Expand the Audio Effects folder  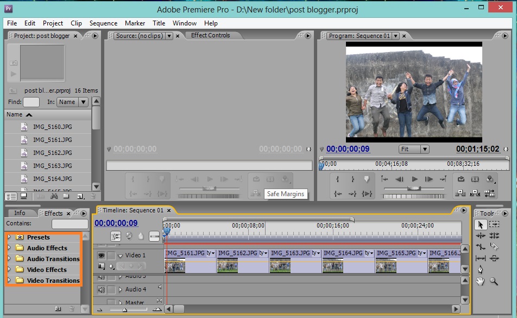(9, 248)
